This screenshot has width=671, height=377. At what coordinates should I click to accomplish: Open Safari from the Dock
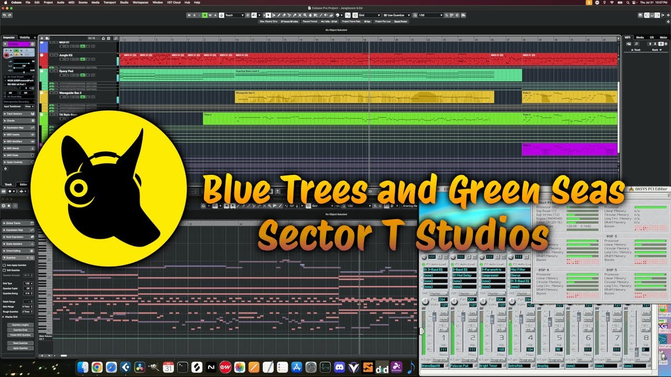[x=111, y=368]
